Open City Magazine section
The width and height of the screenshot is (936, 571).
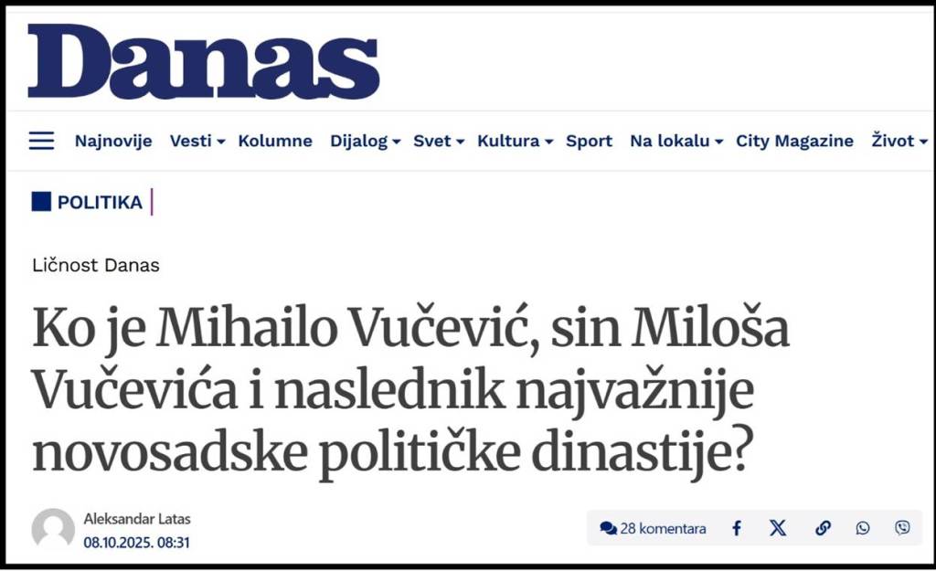click(794, 141)
